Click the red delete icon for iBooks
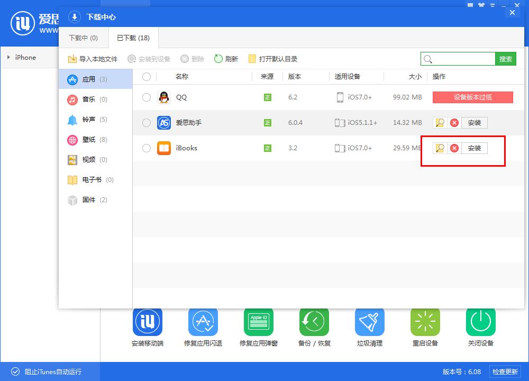Viewport: 529px width, 381px height. [454, 148]
